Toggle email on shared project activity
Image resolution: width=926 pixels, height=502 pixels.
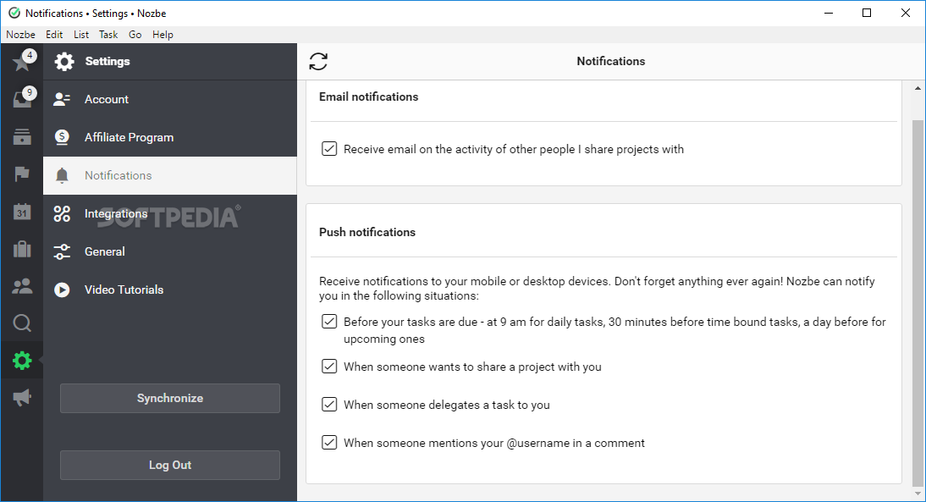point(329,149)
